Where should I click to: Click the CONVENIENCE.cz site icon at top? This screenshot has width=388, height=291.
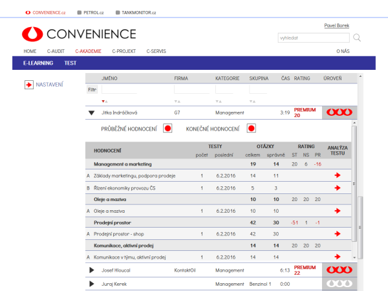(x=28, y=13)
